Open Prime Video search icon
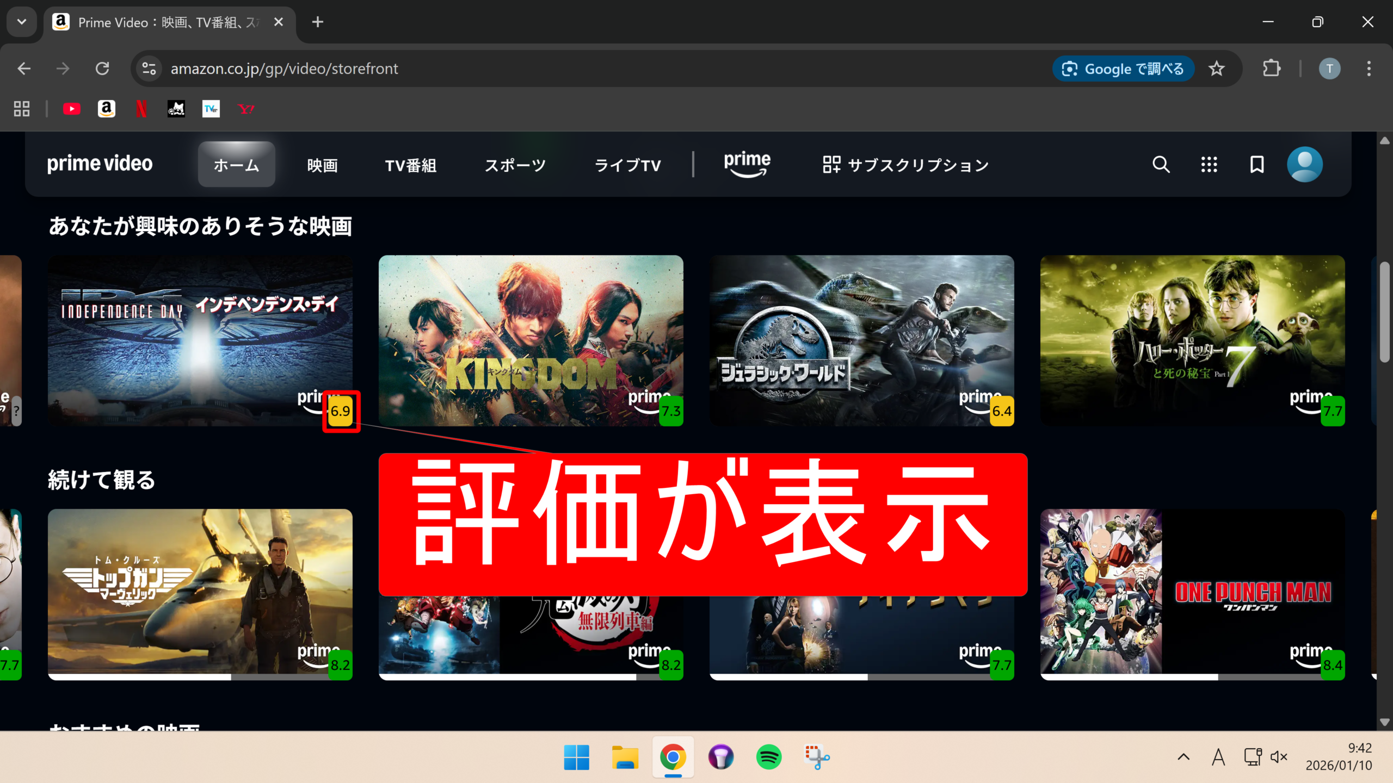 (x=1161, y=164)
